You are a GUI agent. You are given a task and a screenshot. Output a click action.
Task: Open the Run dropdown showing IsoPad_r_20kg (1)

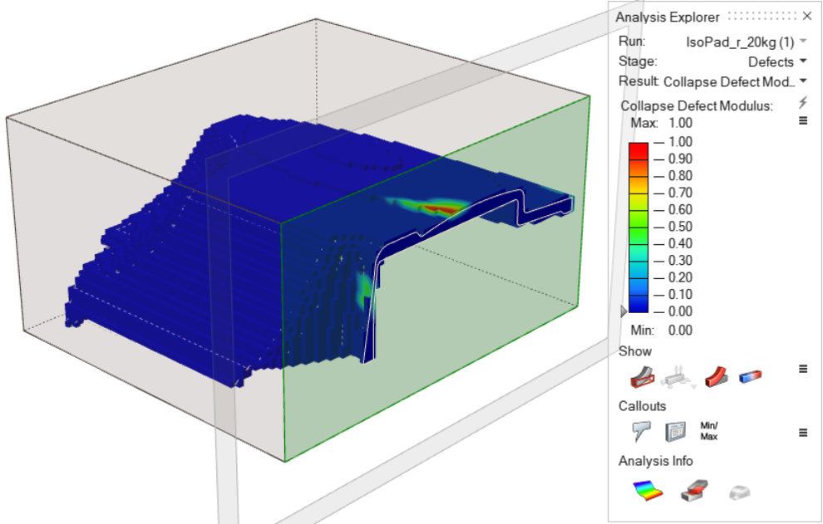click(746, 42)
